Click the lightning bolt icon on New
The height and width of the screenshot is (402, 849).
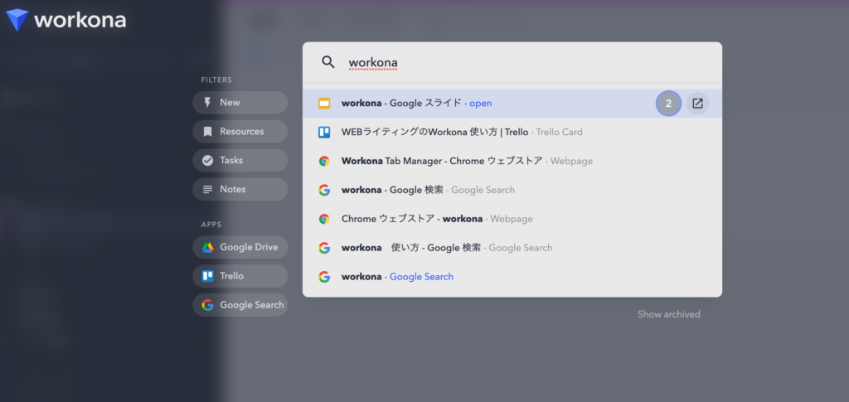[207, 103]
